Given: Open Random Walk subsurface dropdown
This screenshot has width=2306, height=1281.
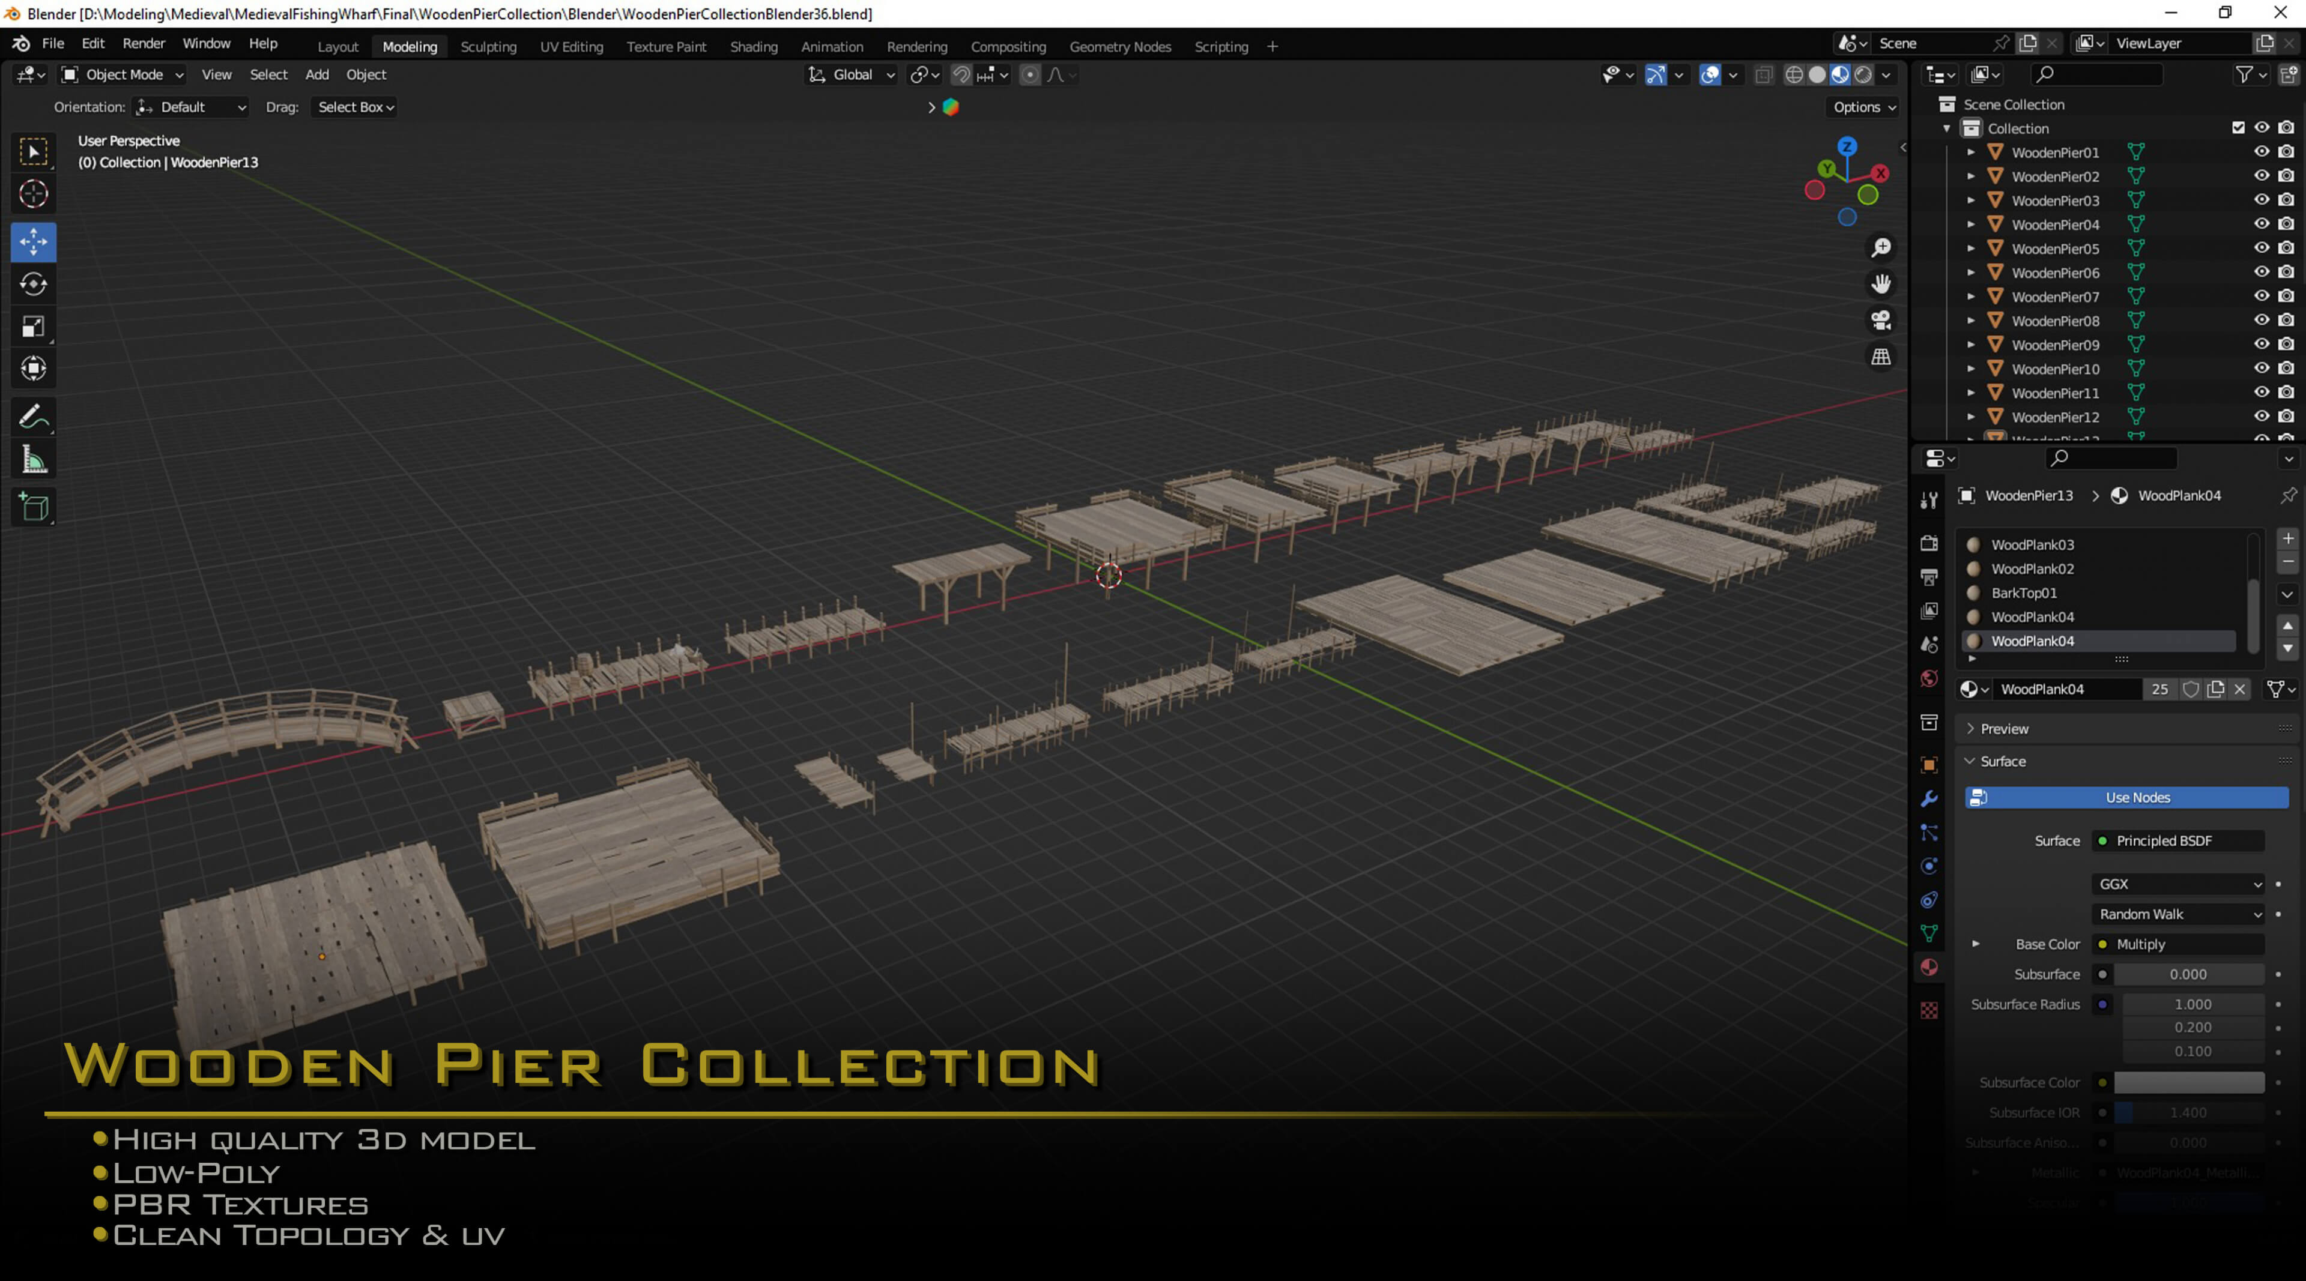Looking at the screenshot, I should tap(2178, 914).
